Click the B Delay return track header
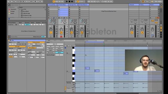Viewport: 168px width, 94px height. pos(144,5)
